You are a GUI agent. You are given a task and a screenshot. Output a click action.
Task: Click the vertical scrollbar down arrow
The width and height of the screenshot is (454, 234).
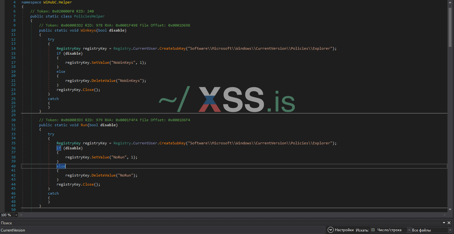(x=450, y=210)
